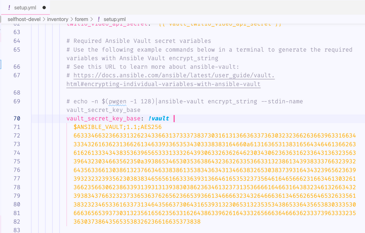Viewport: 365px width, 233px height.
Task: Click line number 71 in gutter
Action: coord(17,127)
